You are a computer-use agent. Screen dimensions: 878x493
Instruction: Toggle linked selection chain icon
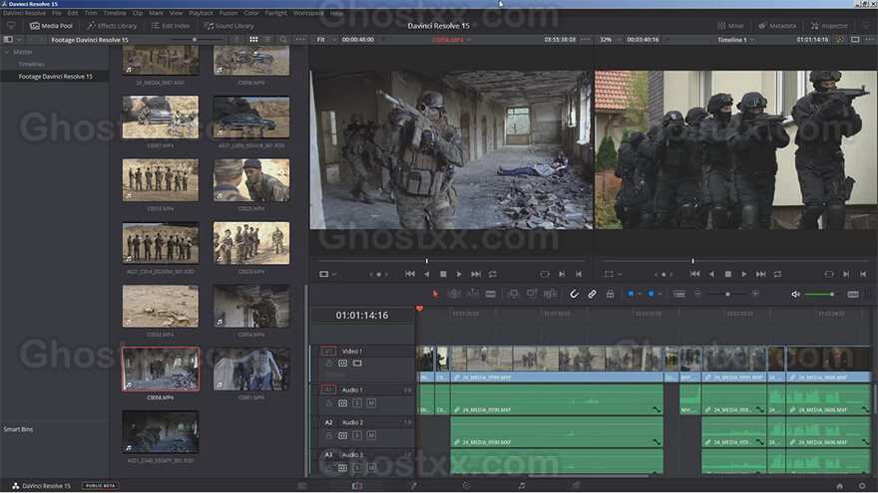[x=592, y=294]
